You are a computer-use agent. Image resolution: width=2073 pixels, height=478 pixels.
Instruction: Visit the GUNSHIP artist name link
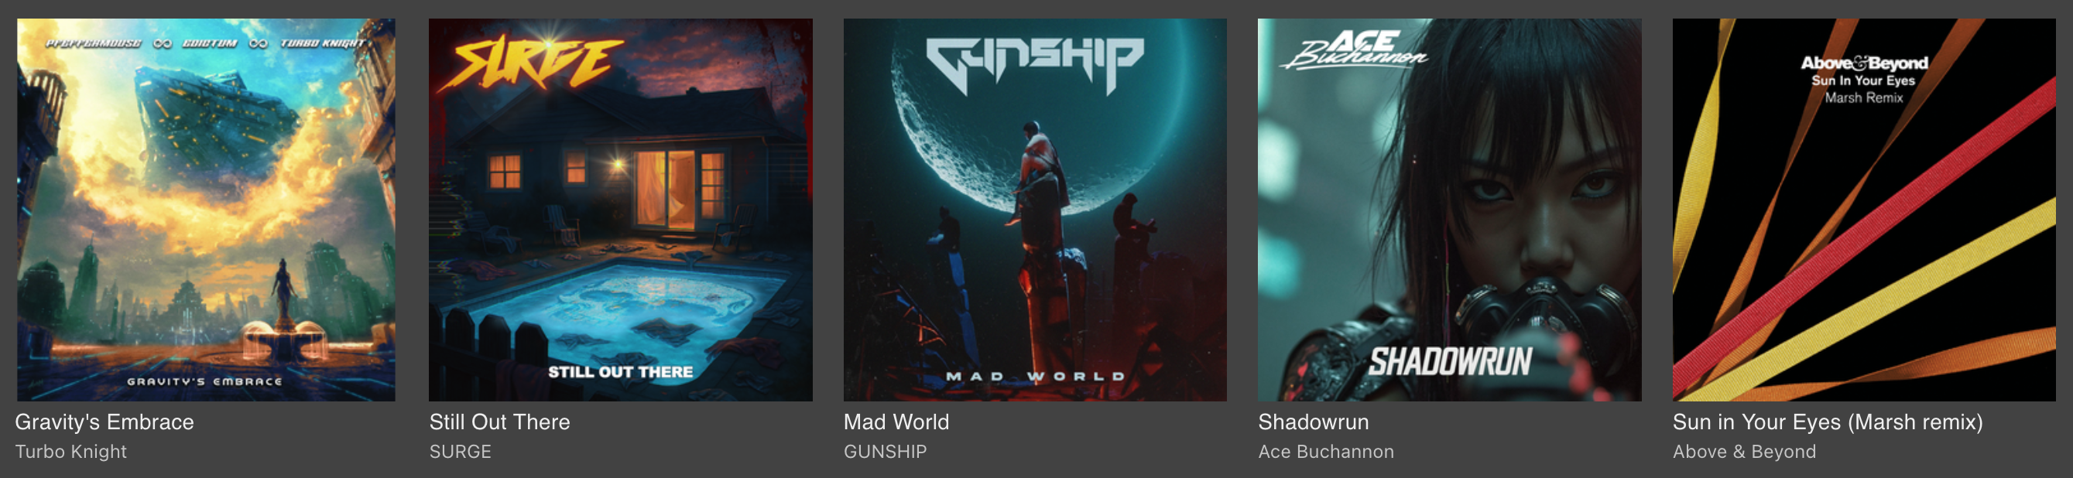(886, 452)
